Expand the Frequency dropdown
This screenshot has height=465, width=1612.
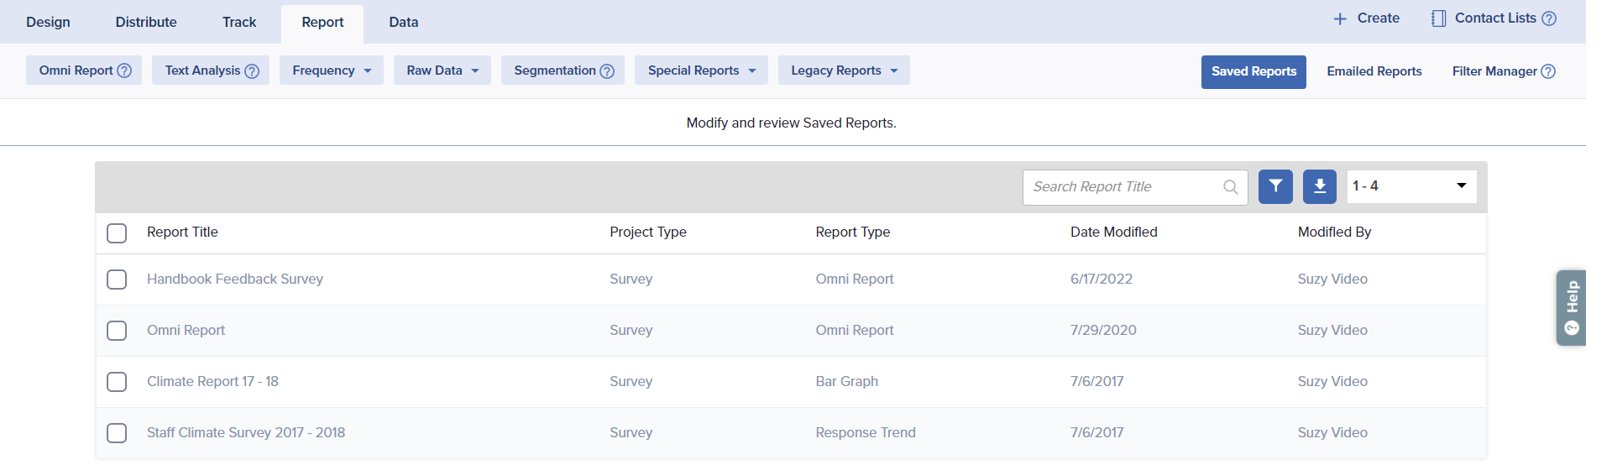tap(331, 71)
